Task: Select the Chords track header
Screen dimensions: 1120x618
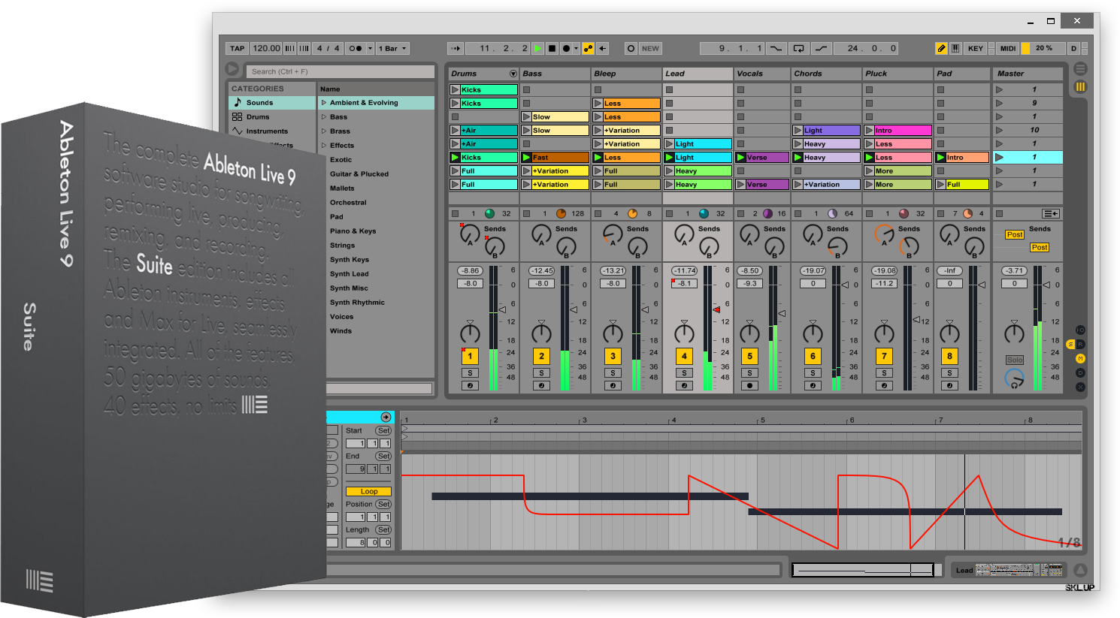Action: coord(826,74)
